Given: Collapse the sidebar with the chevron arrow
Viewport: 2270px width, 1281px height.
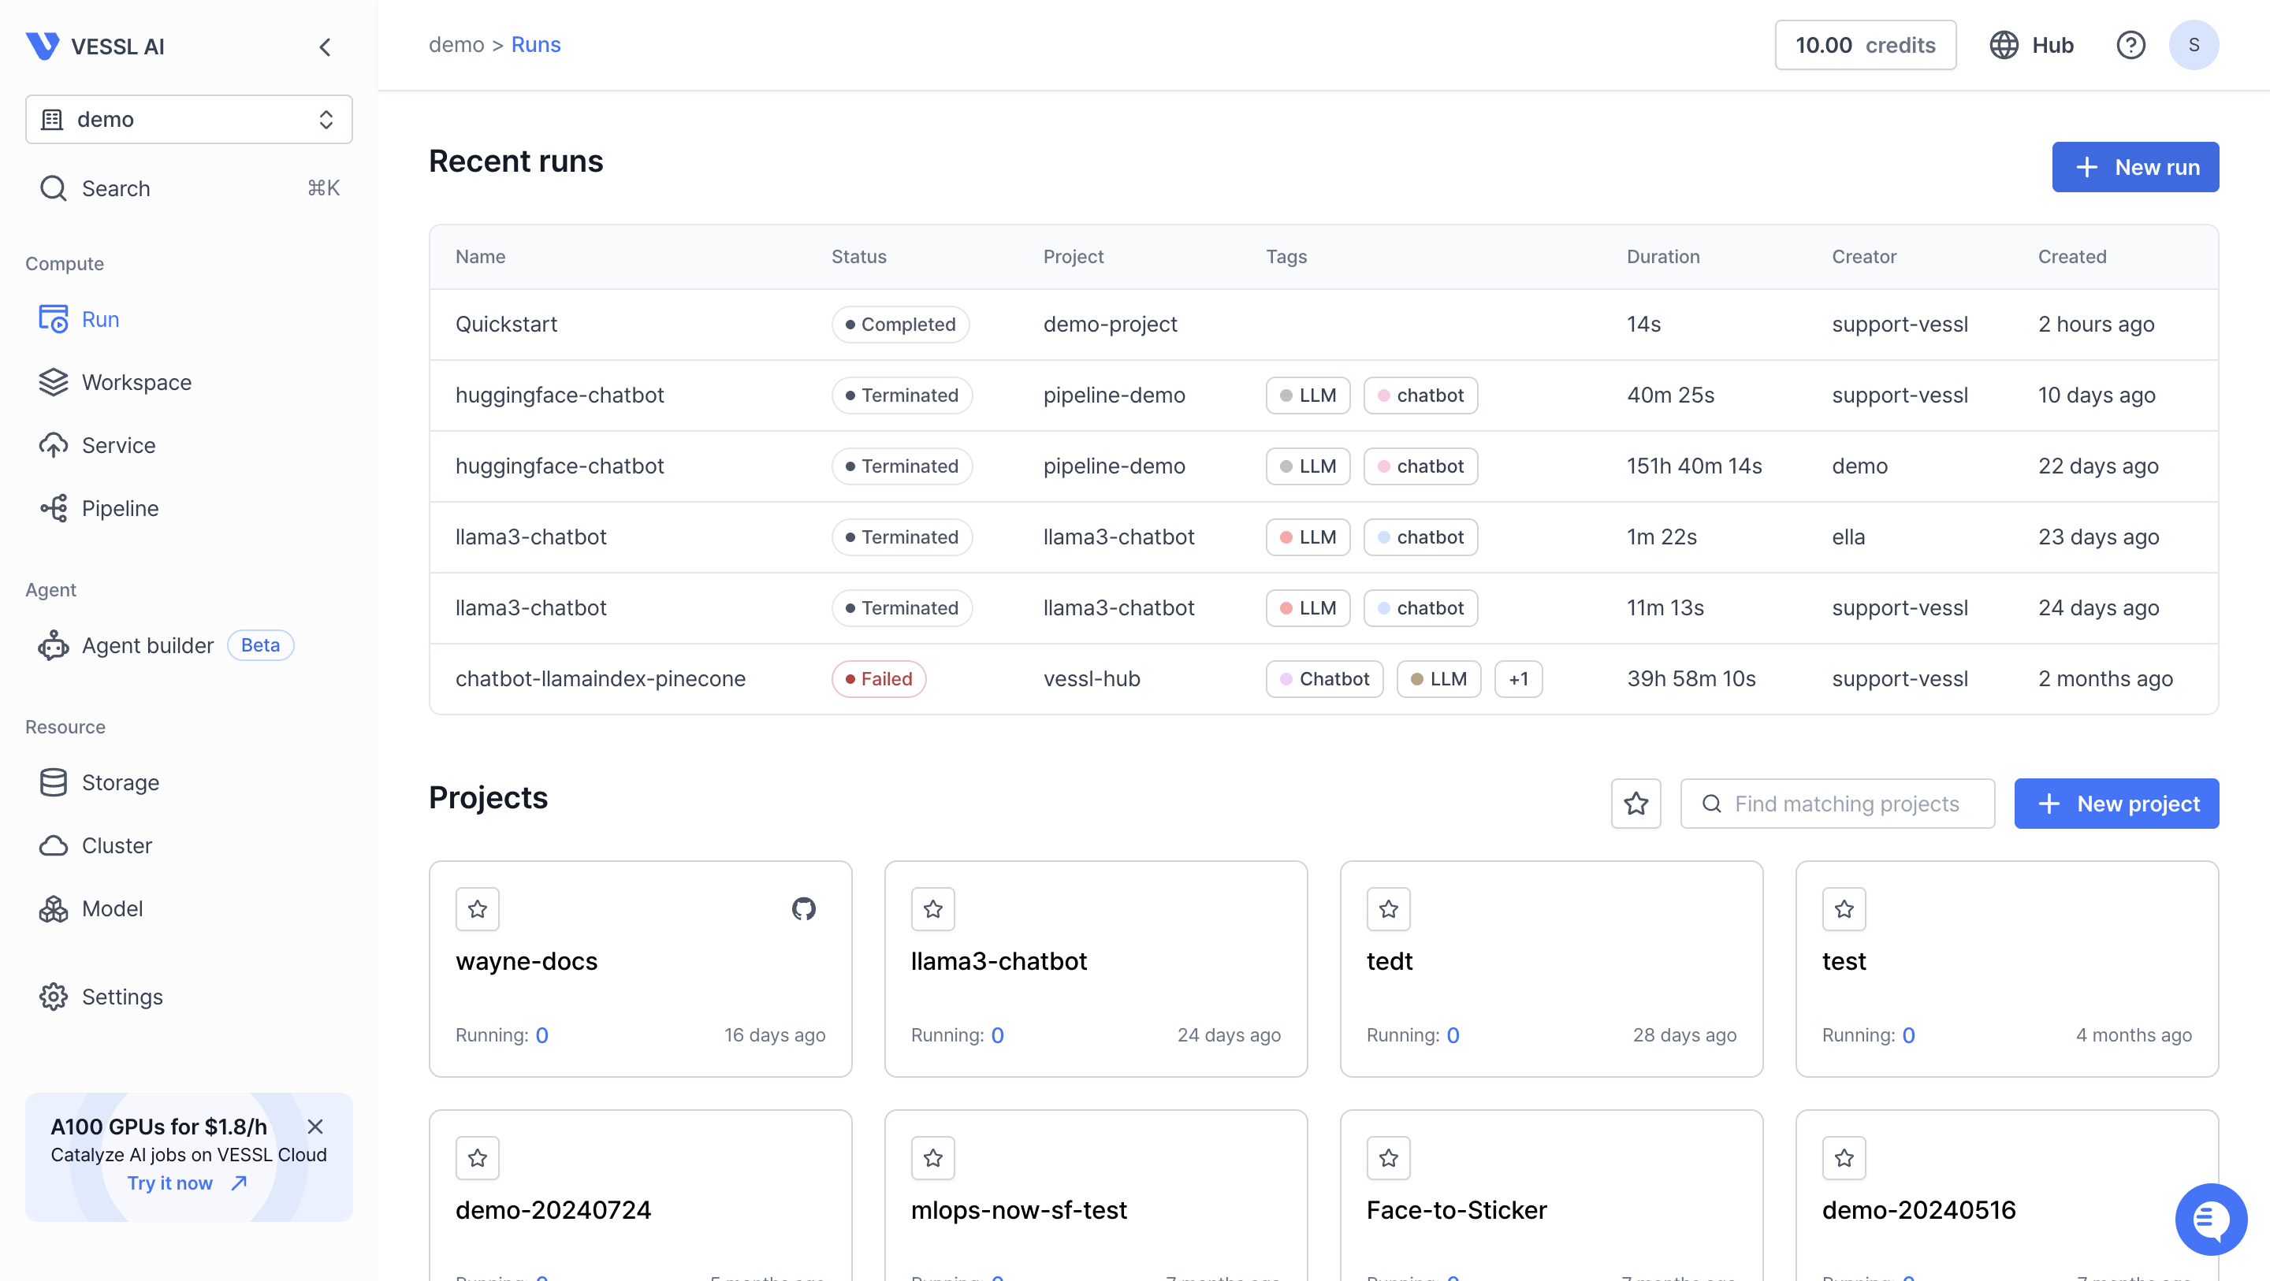Looking at the screenshot, I should (326, 46).
